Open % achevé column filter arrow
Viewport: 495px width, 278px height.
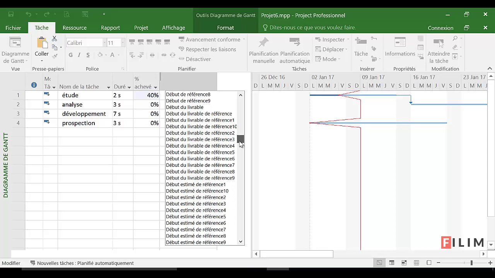[x=155, y=87]
